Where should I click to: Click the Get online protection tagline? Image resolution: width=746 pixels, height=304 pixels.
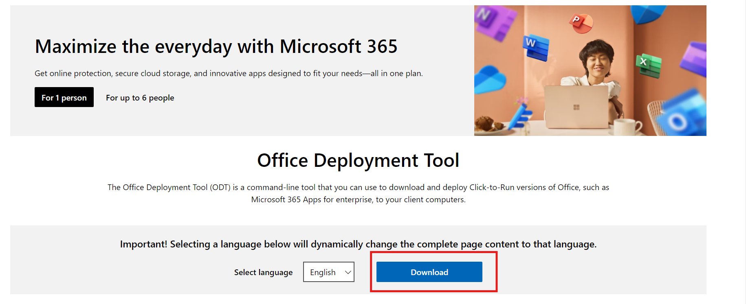tap(229, 73)
